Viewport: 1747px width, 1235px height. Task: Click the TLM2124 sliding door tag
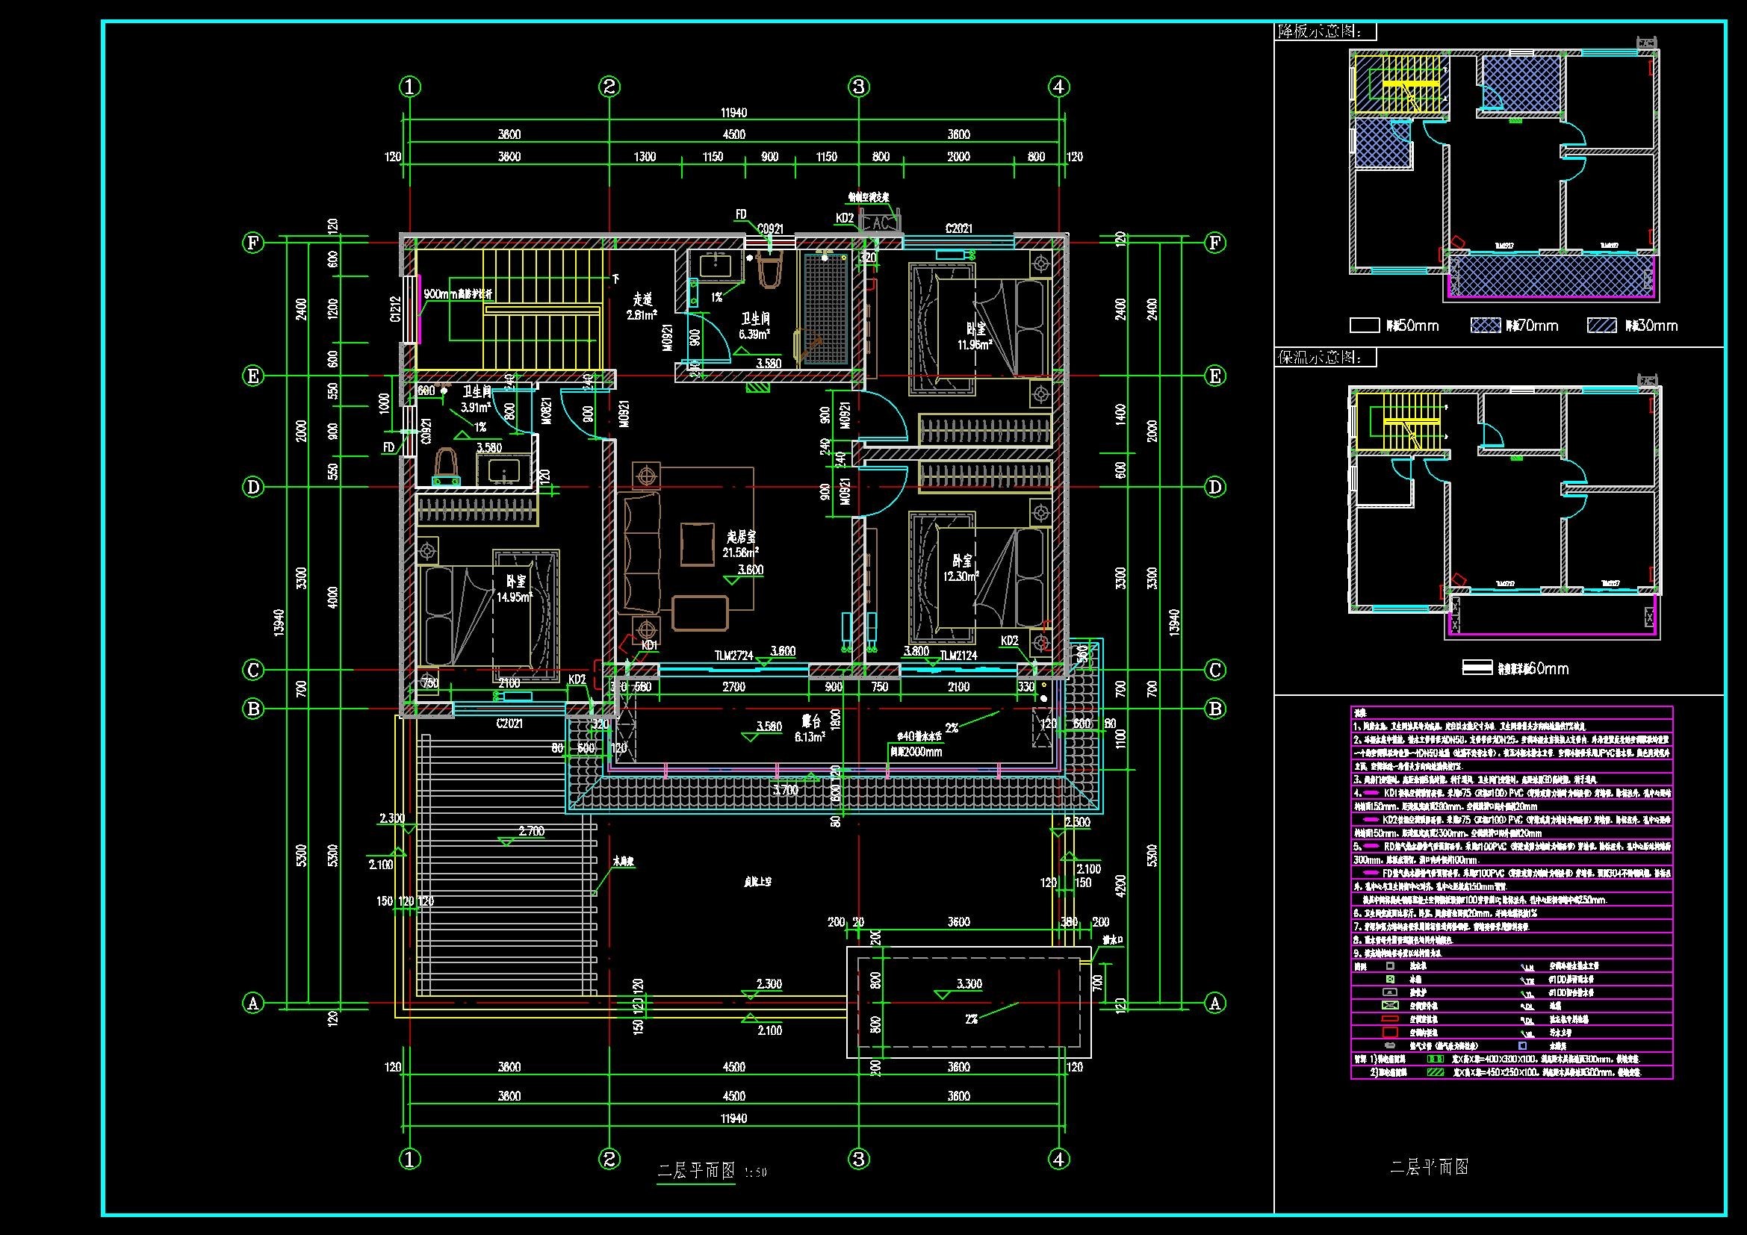[x=958, y=655]
